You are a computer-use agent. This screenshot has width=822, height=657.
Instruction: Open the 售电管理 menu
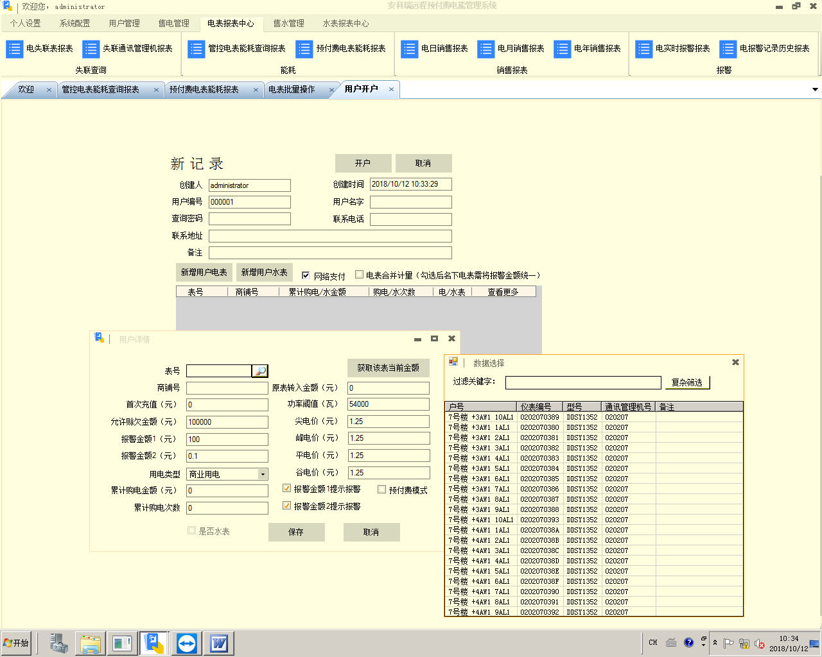(174, 23)
